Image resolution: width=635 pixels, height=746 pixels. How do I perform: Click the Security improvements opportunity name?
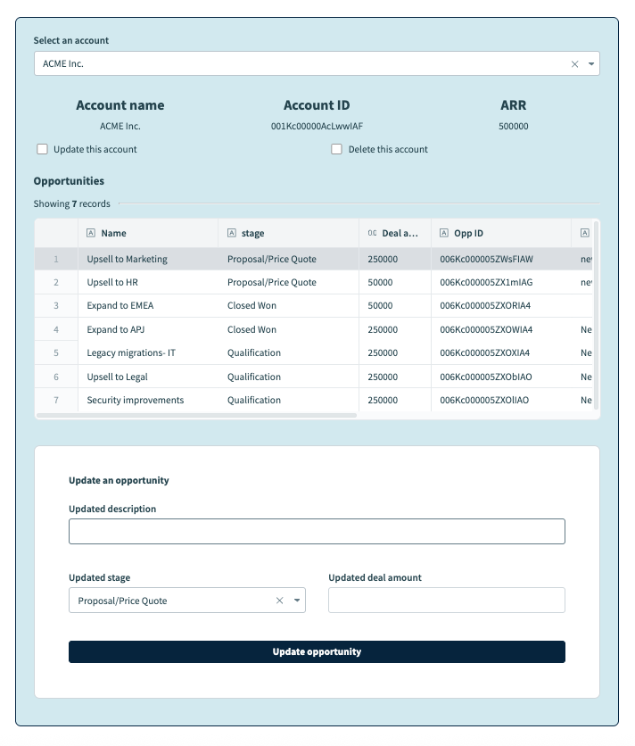click(x=135, y=400)
